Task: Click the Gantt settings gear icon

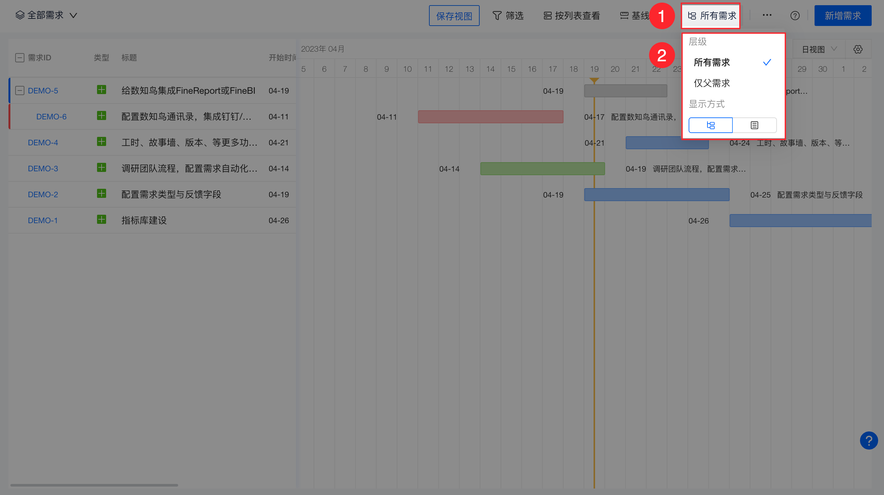Action: click(858, 49)
